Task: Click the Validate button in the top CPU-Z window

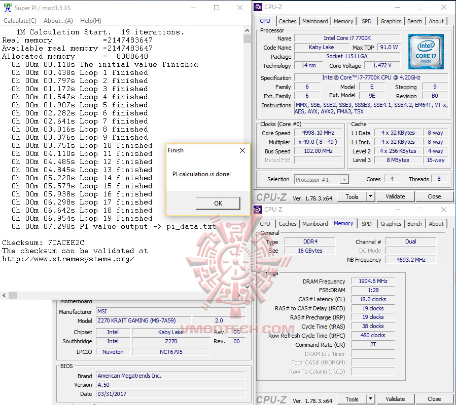Action: click(x=396, y=196)
